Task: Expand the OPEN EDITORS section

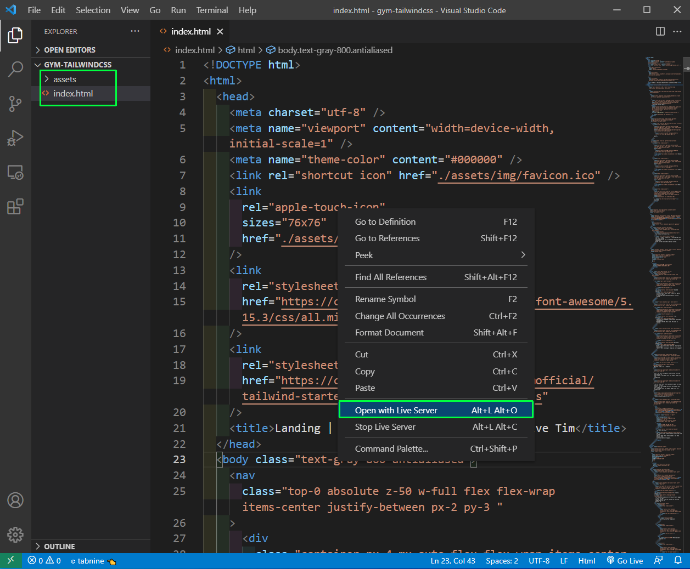Action: click(x=91, y=50)
